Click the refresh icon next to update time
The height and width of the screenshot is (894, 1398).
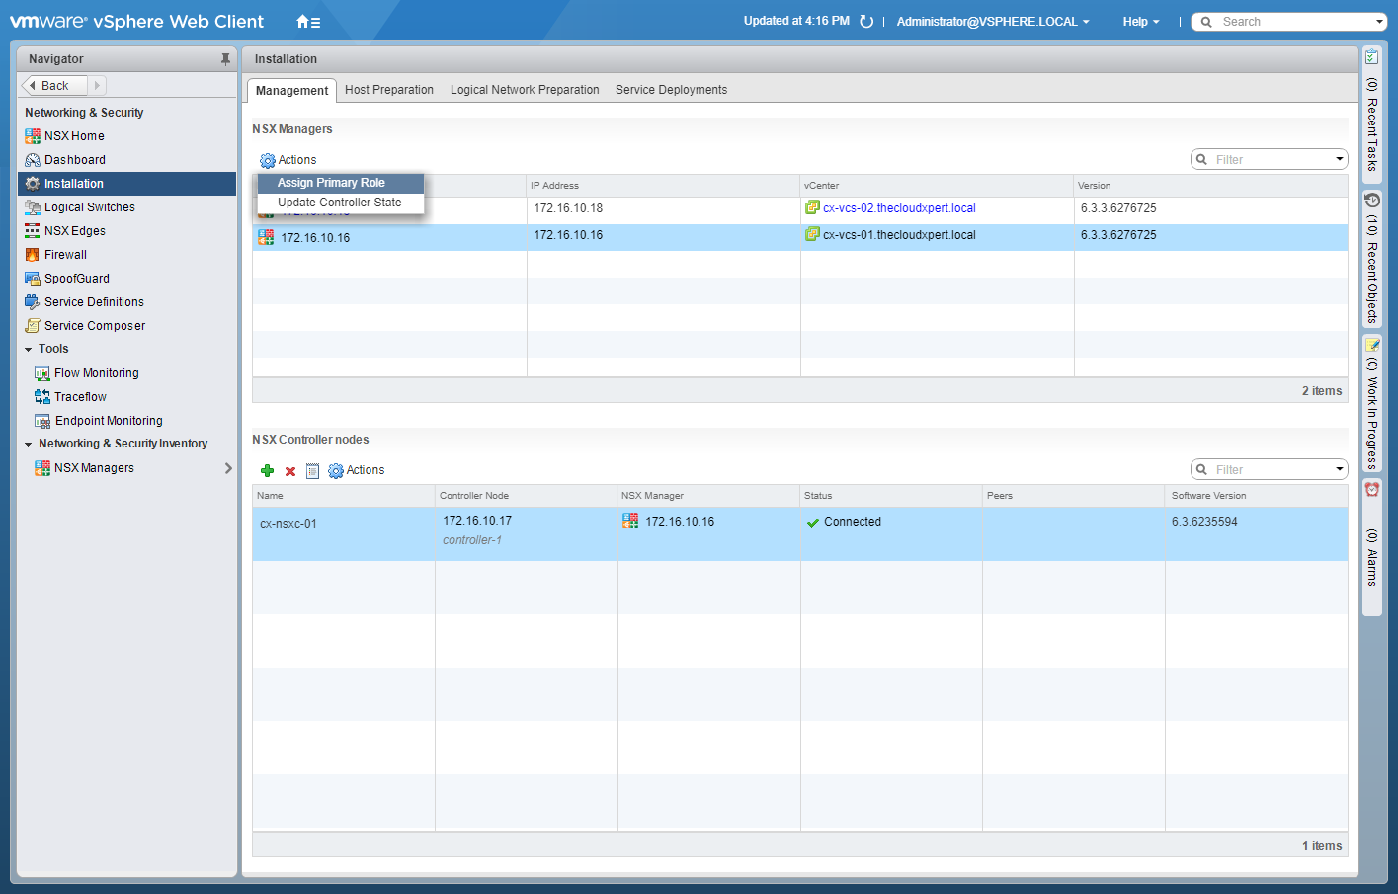(866, 22)
